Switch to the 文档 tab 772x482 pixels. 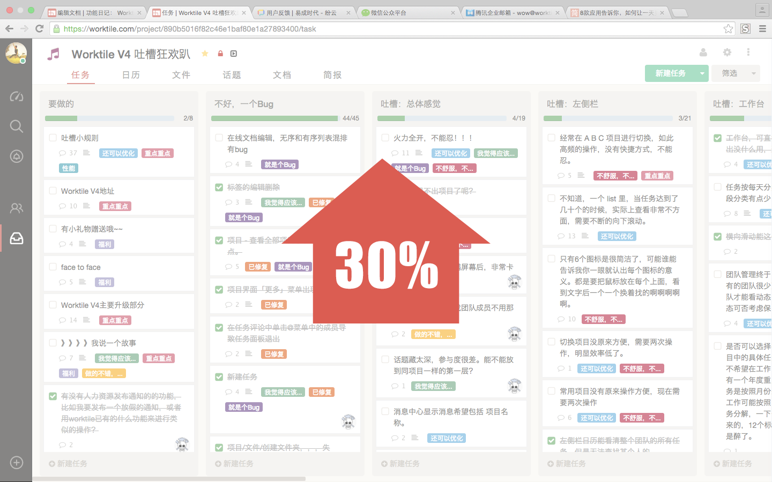[282, 75]
